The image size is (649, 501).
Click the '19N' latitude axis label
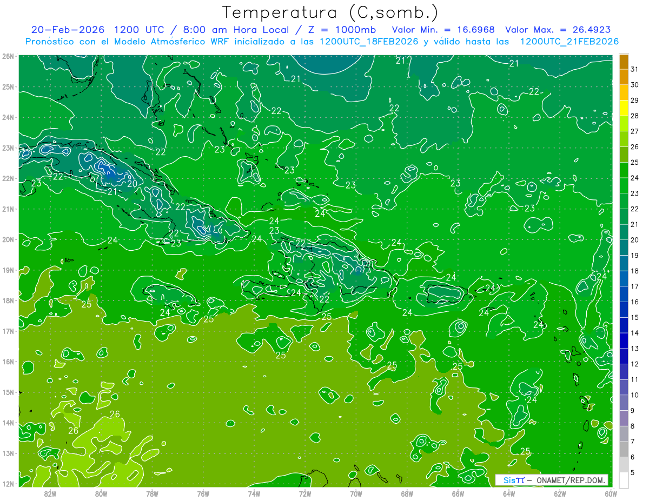[x=8, y=270]
